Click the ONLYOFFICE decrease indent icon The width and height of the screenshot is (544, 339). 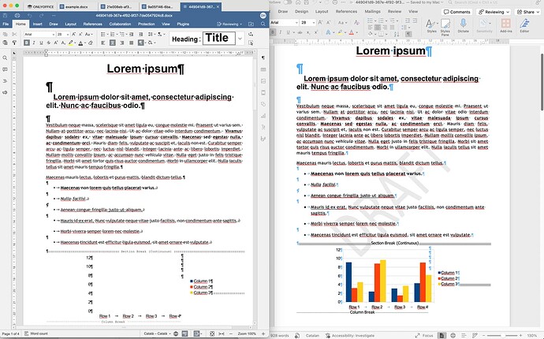click(x=131, y=35)
